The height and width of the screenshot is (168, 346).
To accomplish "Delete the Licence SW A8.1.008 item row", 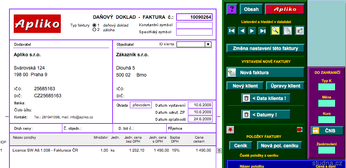I will [x=219, y=151].
